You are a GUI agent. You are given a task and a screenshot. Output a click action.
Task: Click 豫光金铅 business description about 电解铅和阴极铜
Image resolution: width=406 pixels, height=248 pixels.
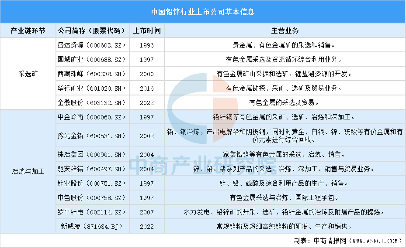point(285,136)
